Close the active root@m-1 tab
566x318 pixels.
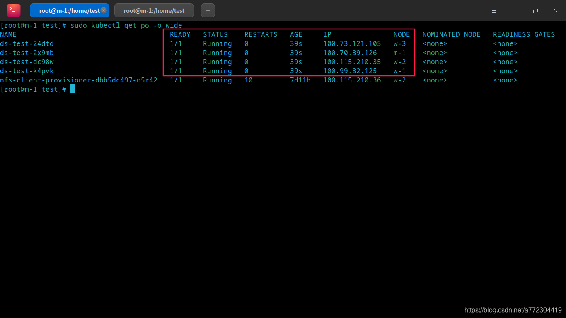coord(104,10)
